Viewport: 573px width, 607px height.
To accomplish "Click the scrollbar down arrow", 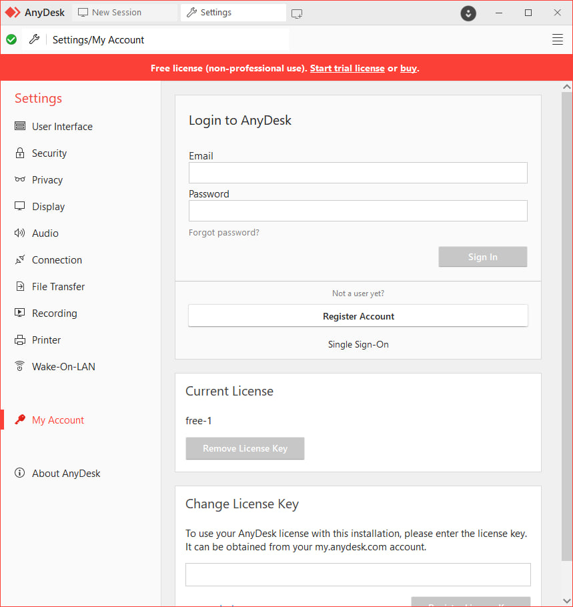I will click(567, 601).
